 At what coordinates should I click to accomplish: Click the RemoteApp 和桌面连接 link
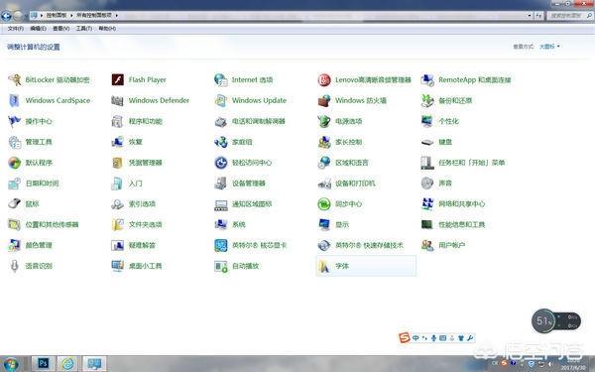click(x=475, y=79)
